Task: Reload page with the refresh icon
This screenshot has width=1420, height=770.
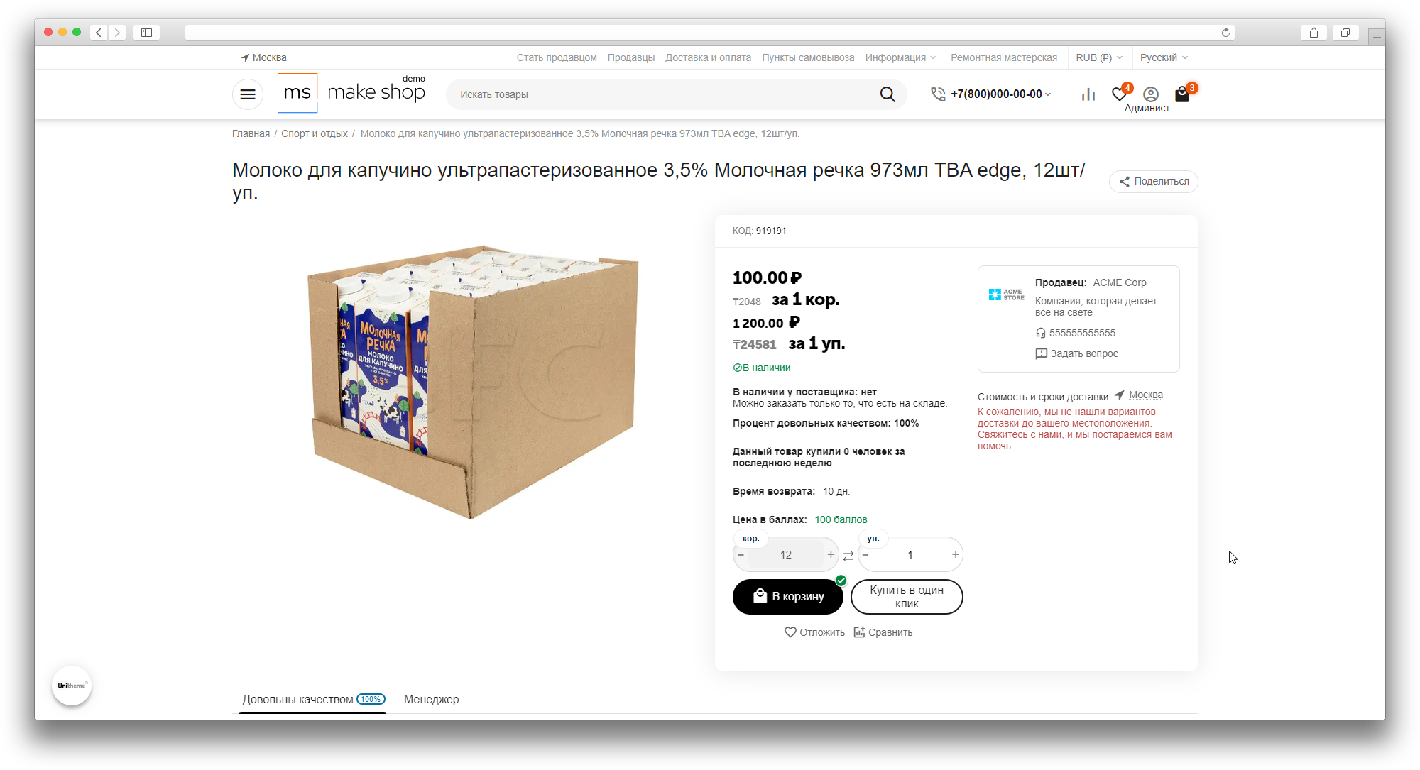Action: 1225,33
